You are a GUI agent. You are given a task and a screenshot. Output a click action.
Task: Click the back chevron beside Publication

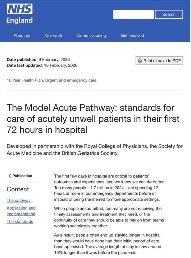[x=10, y=176]
